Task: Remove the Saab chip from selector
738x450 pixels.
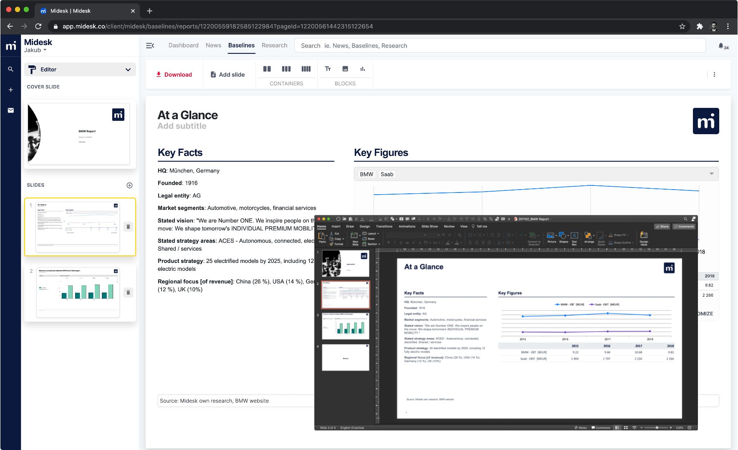Action: (x=387, y=174)
